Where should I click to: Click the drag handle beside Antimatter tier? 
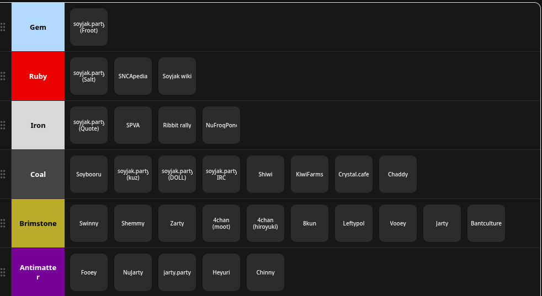click(x=3, y=272)
